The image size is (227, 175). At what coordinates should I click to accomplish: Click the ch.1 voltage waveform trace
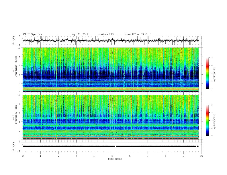tap(110, 40)
